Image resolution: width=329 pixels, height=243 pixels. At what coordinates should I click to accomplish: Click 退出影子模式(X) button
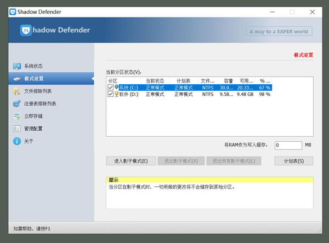point(181,161)
